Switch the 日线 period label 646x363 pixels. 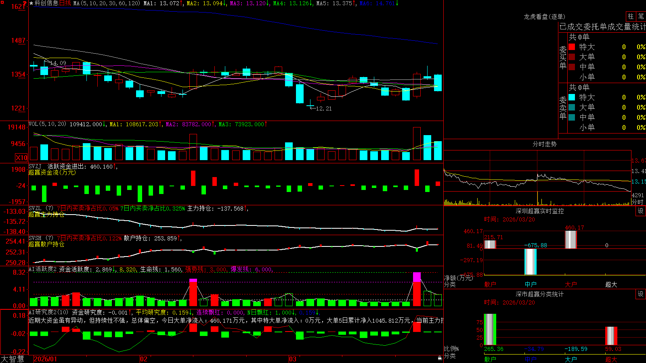65,3
